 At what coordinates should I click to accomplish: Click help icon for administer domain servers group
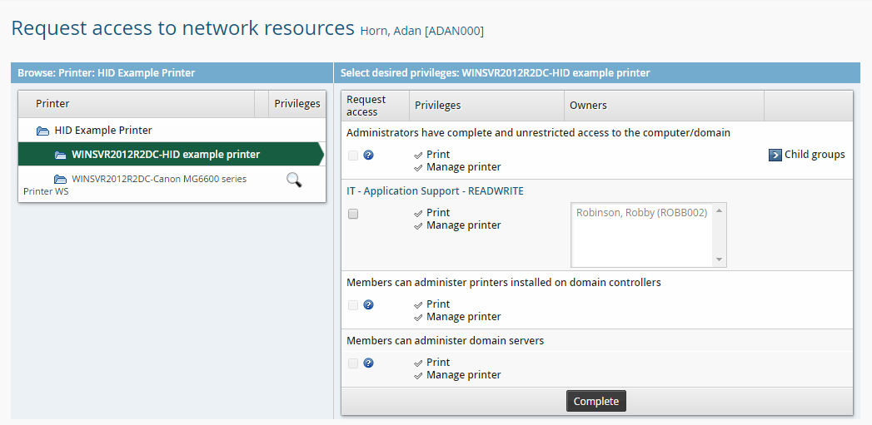click(368, 363)
